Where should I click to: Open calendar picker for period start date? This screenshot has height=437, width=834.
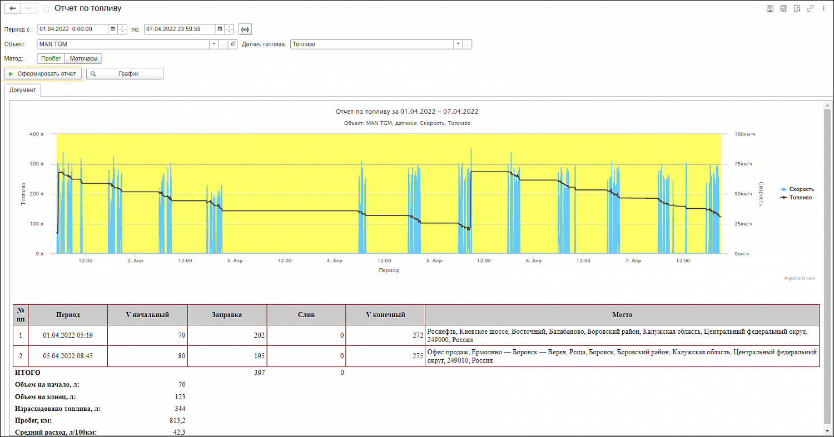pyautogui.click(x=113, y=29)
